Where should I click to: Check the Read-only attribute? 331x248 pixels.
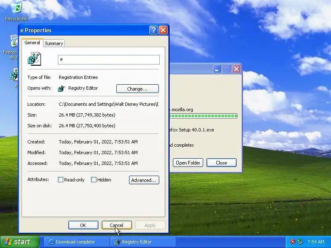(60, 180)
